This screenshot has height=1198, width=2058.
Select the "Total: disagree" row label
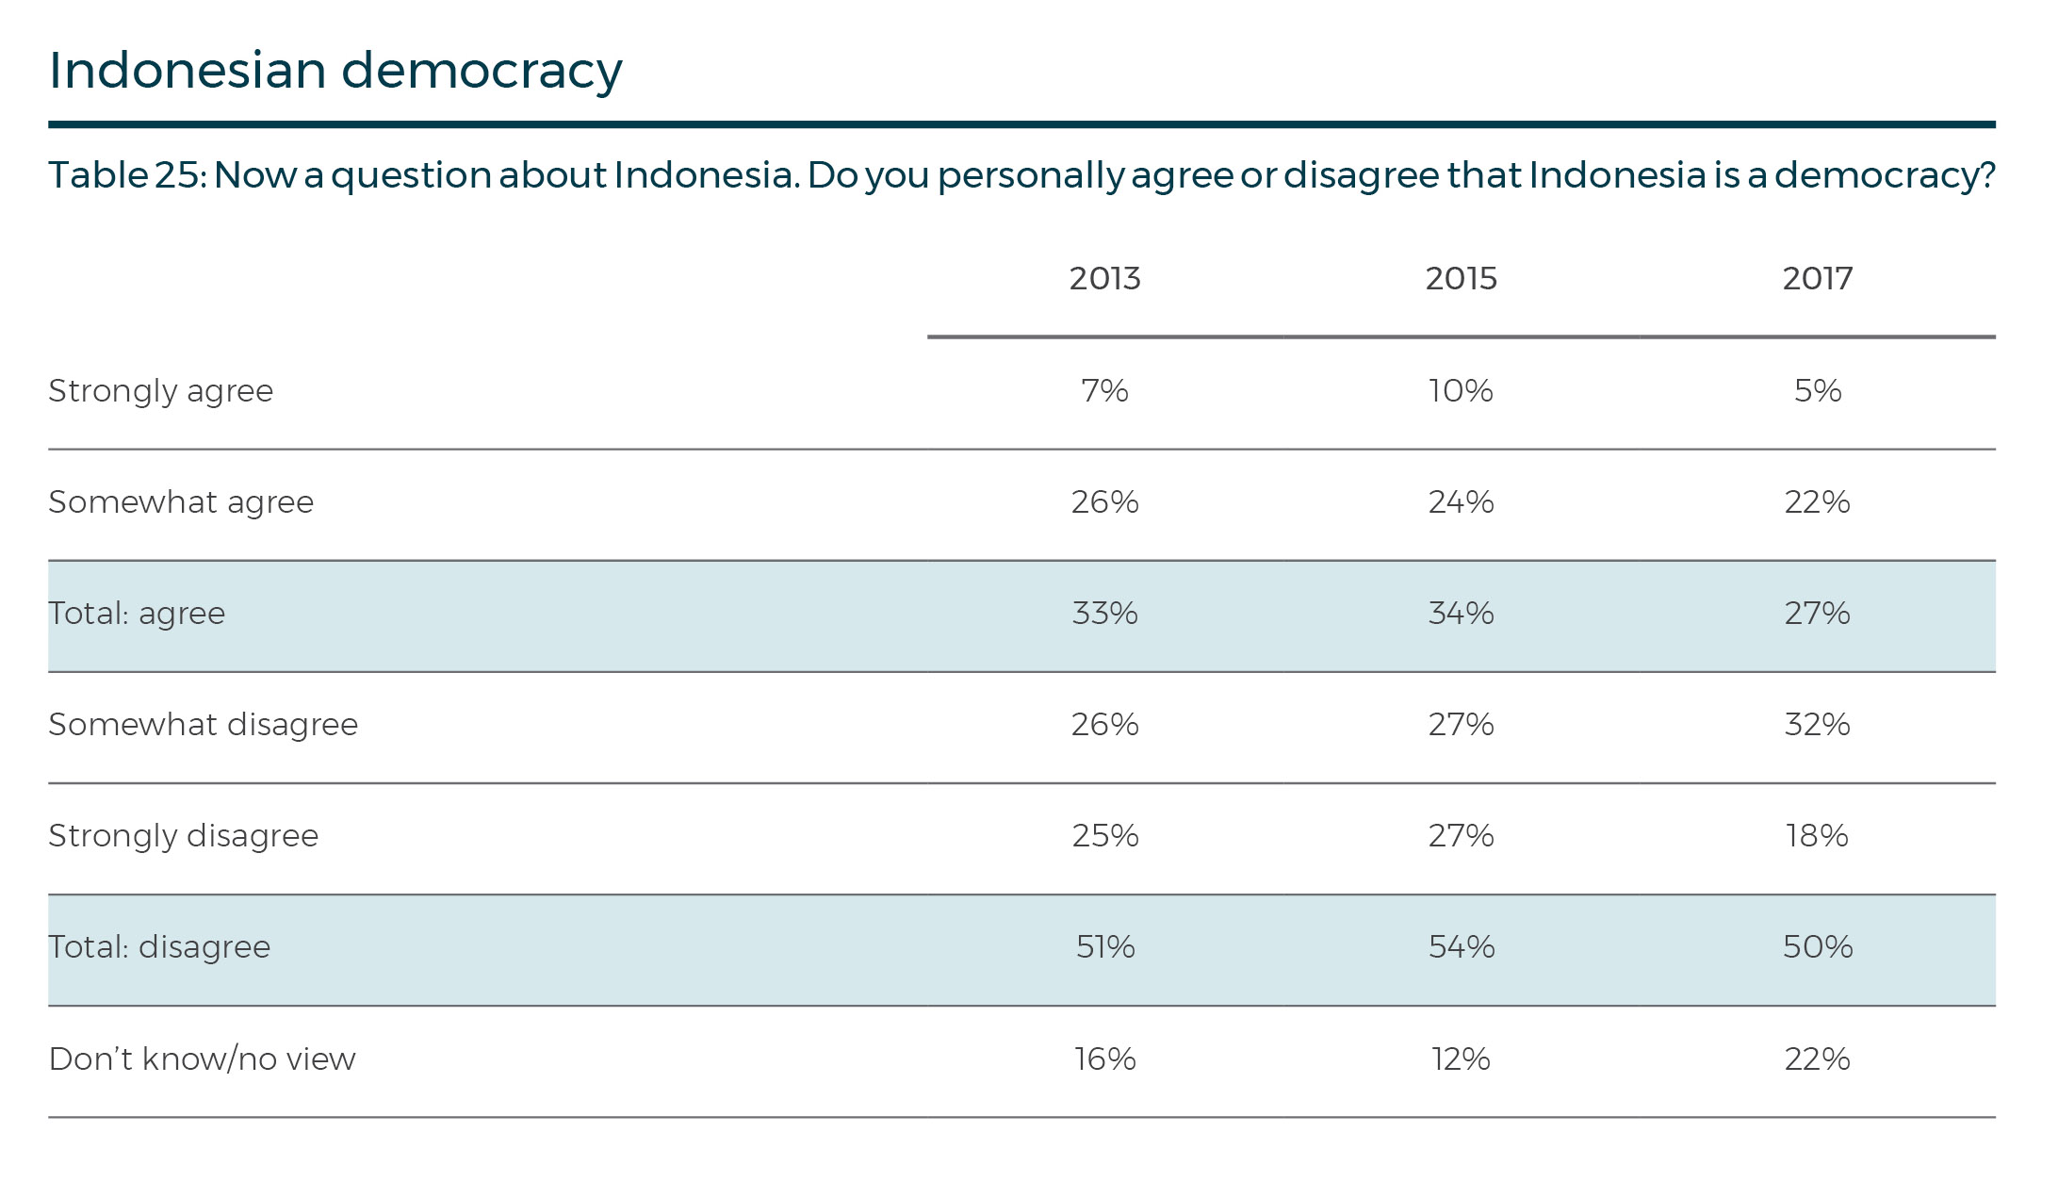[x=159, y=947]
